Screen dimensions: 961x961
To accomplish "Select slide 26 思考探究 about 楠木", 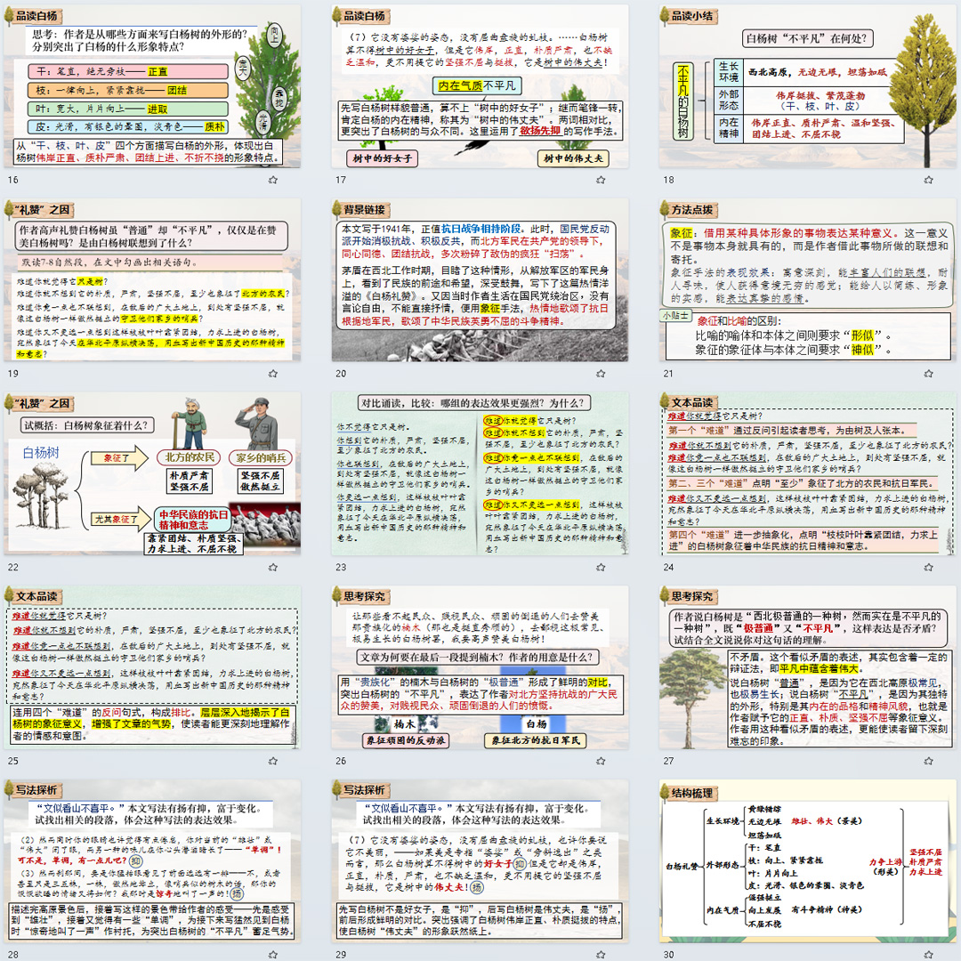I will [x=480, y=667].
